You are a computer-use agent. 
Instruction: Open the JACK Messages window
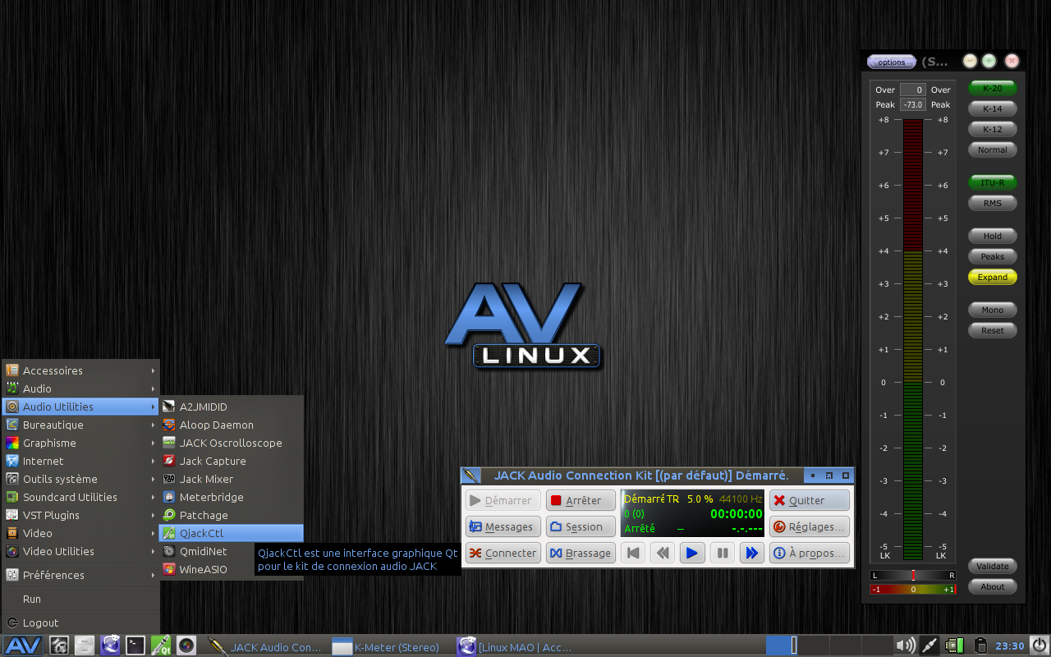pyautogui.click(x=503, y=526)
